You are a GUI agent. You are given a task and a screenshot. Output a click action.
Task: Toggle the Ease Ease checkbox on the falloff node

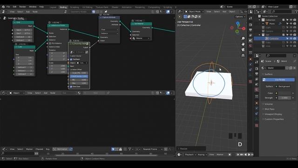click(71, 87)
